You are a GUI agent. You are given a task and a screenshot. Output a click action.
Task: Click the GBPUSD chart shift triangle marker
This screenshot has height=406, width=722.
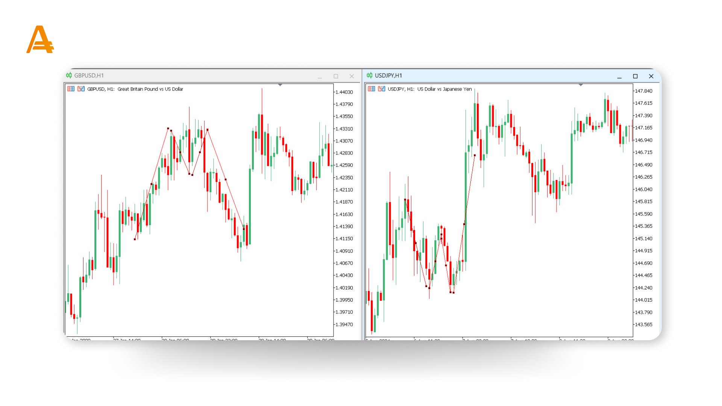tap(280, 85)
